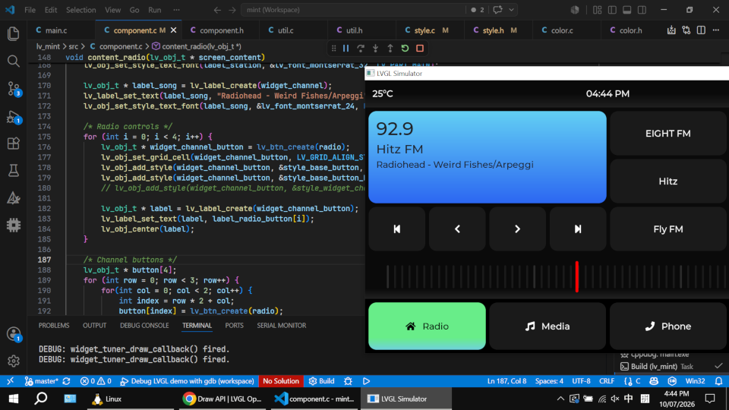Change the UTF-8 file encoding
729x410 pixels.
pos(581,381)
